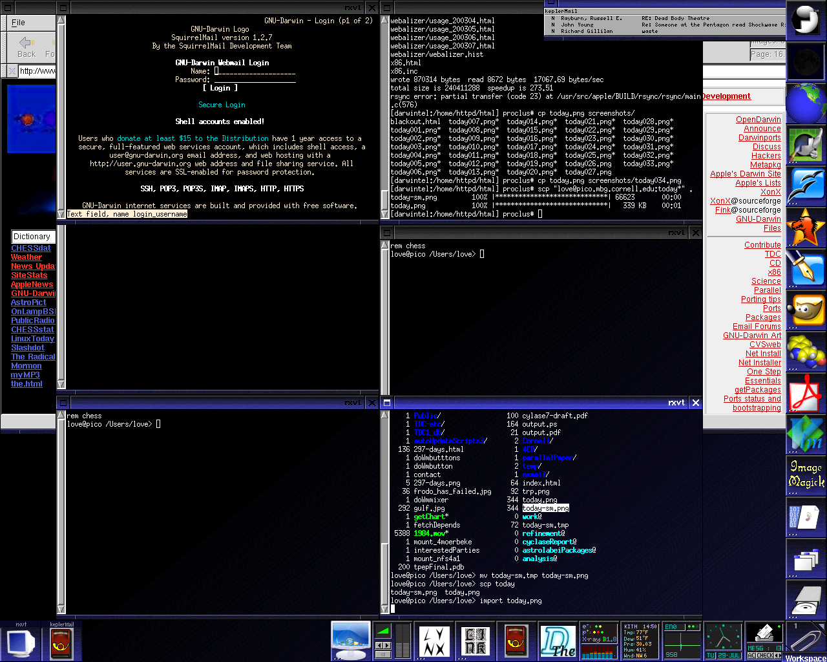
Task: Launch the Adobe Acrobat PDF dock icon
Action: (x=806, y=393)
